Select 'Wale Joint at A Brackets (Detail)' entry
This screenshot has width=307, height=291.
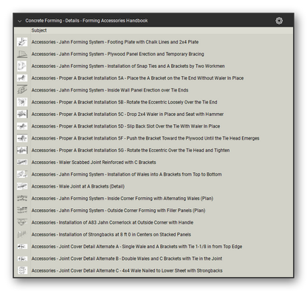click(x=77, y=186)
